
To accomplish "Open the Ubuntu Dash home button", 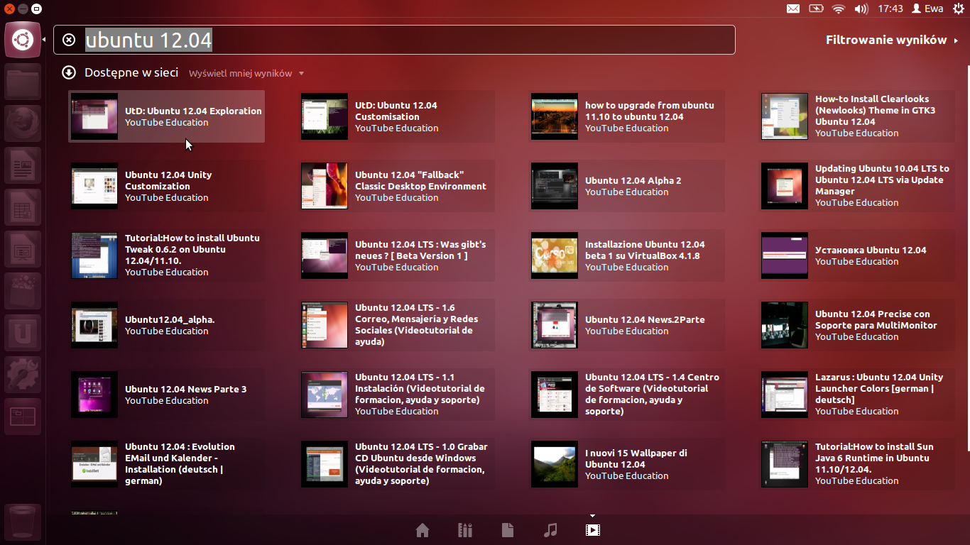I will pyautogui.click(x=22, y=40).
